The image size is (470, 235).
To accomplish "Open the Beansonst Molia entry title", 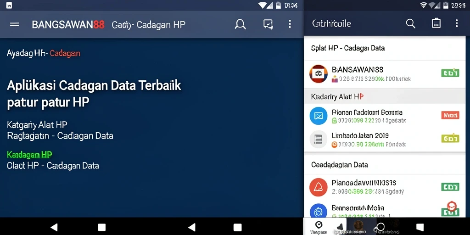I will [358, 208].
